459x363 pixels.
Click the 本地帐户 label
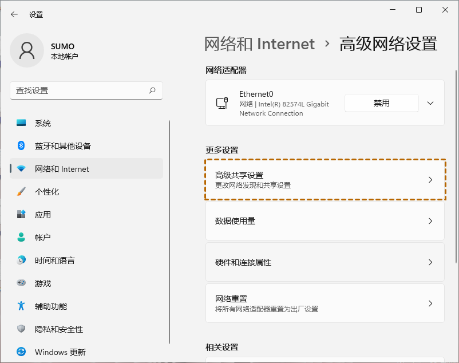click(65, 56)
